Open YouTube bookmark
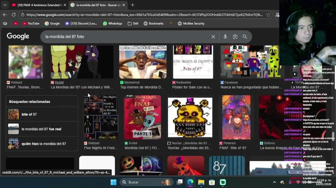Viewport: 336px width, 188px height. [x=31, y=23]
